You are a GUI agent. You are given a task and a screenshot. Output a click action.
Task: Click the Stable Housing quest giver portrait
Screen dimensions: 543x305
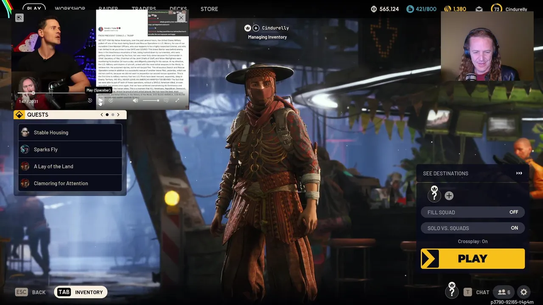coord(25,133)
